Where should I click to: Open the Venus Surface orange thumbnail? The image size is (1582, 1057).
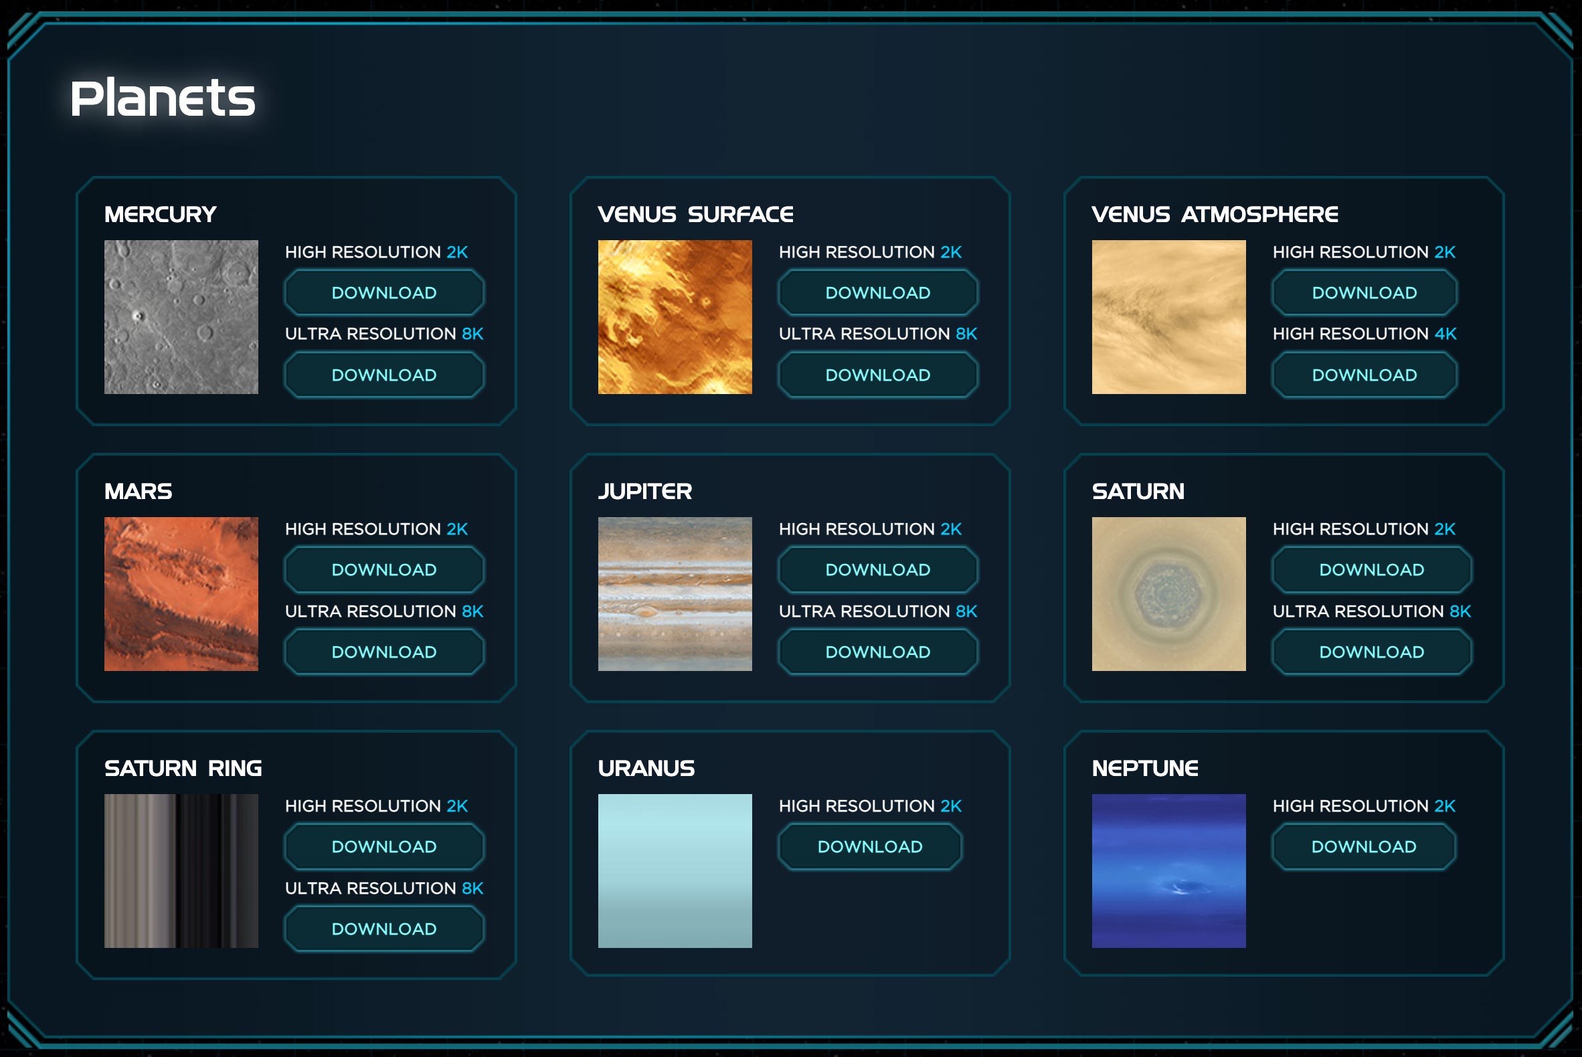675,317
